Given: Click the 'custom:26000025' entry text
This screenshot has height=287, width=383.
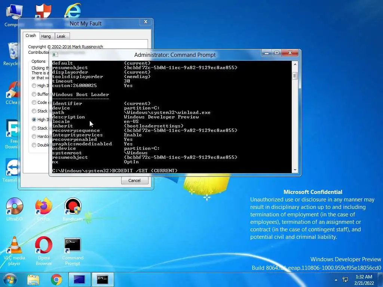Looking at the screenshot, I should pos(74,86).
